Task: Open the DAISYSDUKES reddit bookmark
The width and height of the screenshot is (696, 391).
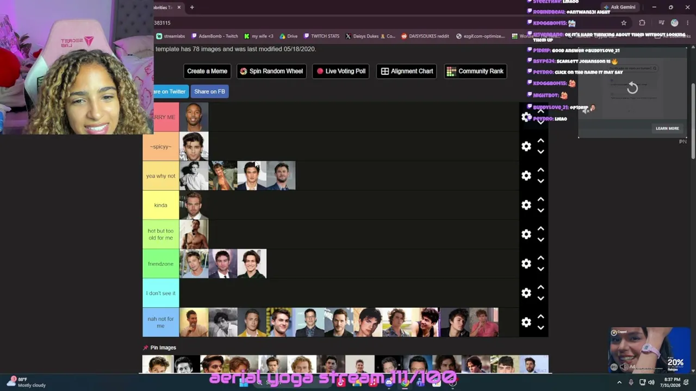Action: coord(425,36)
